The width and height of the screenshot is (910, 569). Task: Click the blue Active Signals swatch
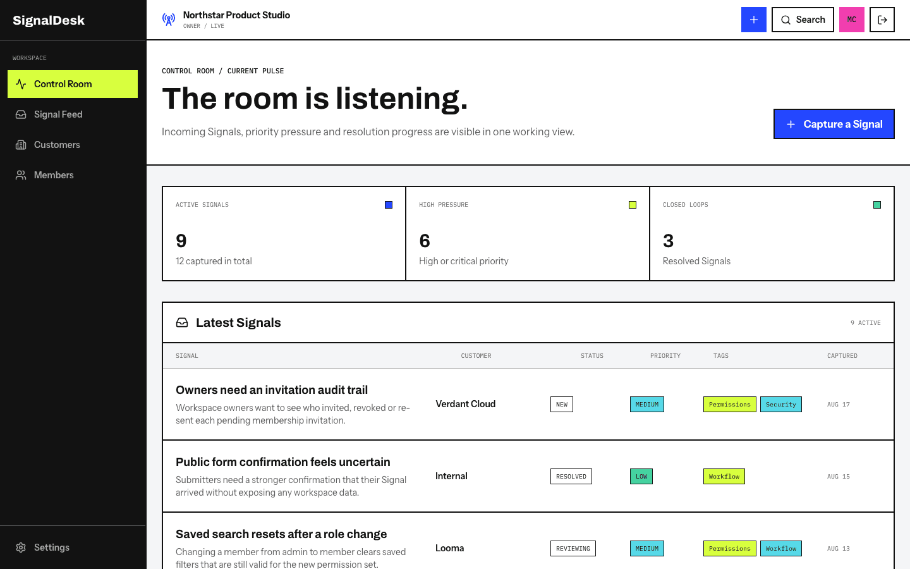[389, 205]
